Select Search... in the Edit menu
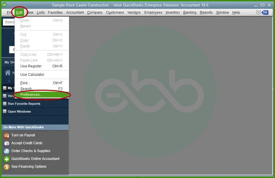The image size is (275, 178). tap(42, 89)
